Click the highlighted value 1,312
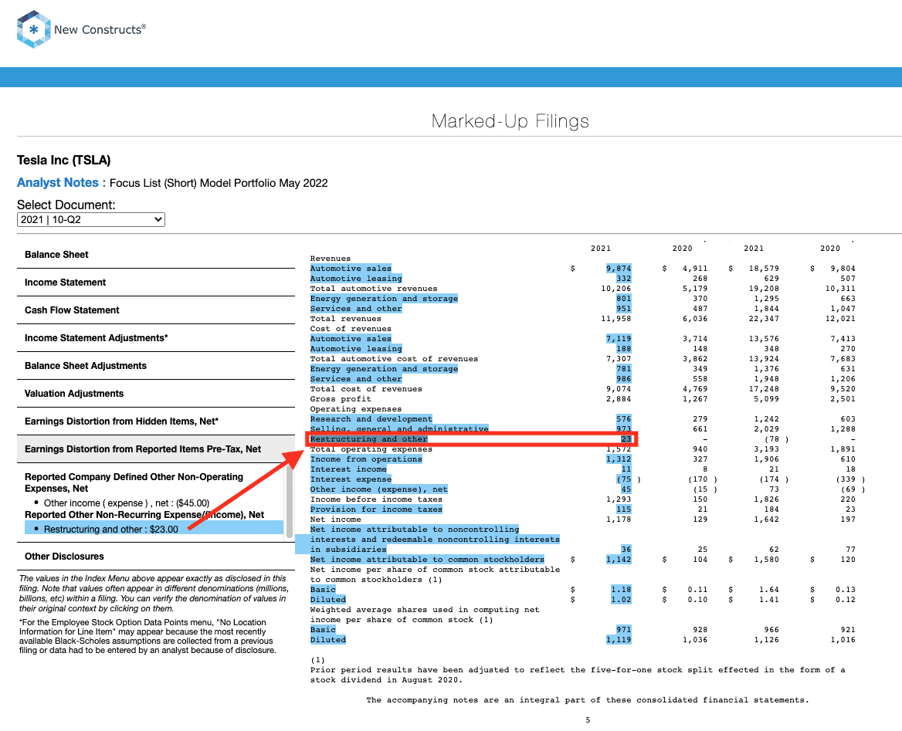Image resolution: width=902 pixels, height=731 pixels. tap(619, 459)
